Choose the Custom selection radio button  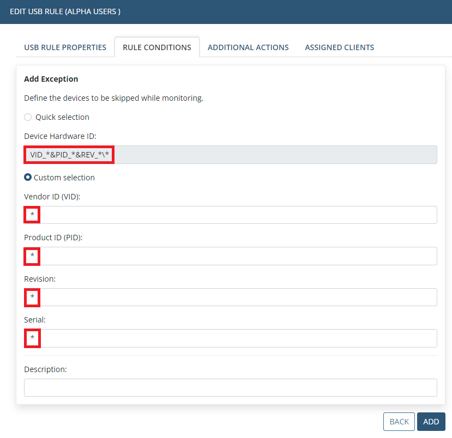coord(28,178)
